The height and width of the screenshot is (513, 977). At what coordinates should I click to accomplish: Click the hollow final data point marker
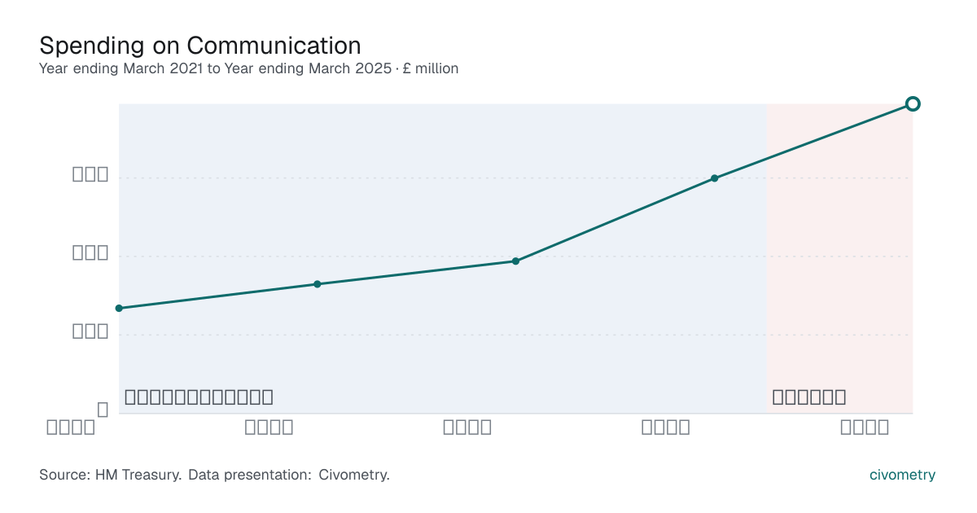(x=913, y=103)
